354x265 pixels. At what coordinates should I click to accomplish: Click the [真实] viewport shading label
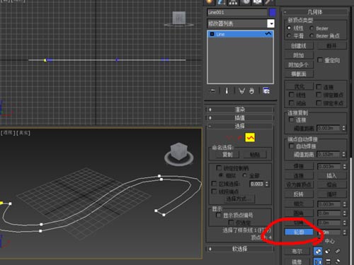coord(23,133)
